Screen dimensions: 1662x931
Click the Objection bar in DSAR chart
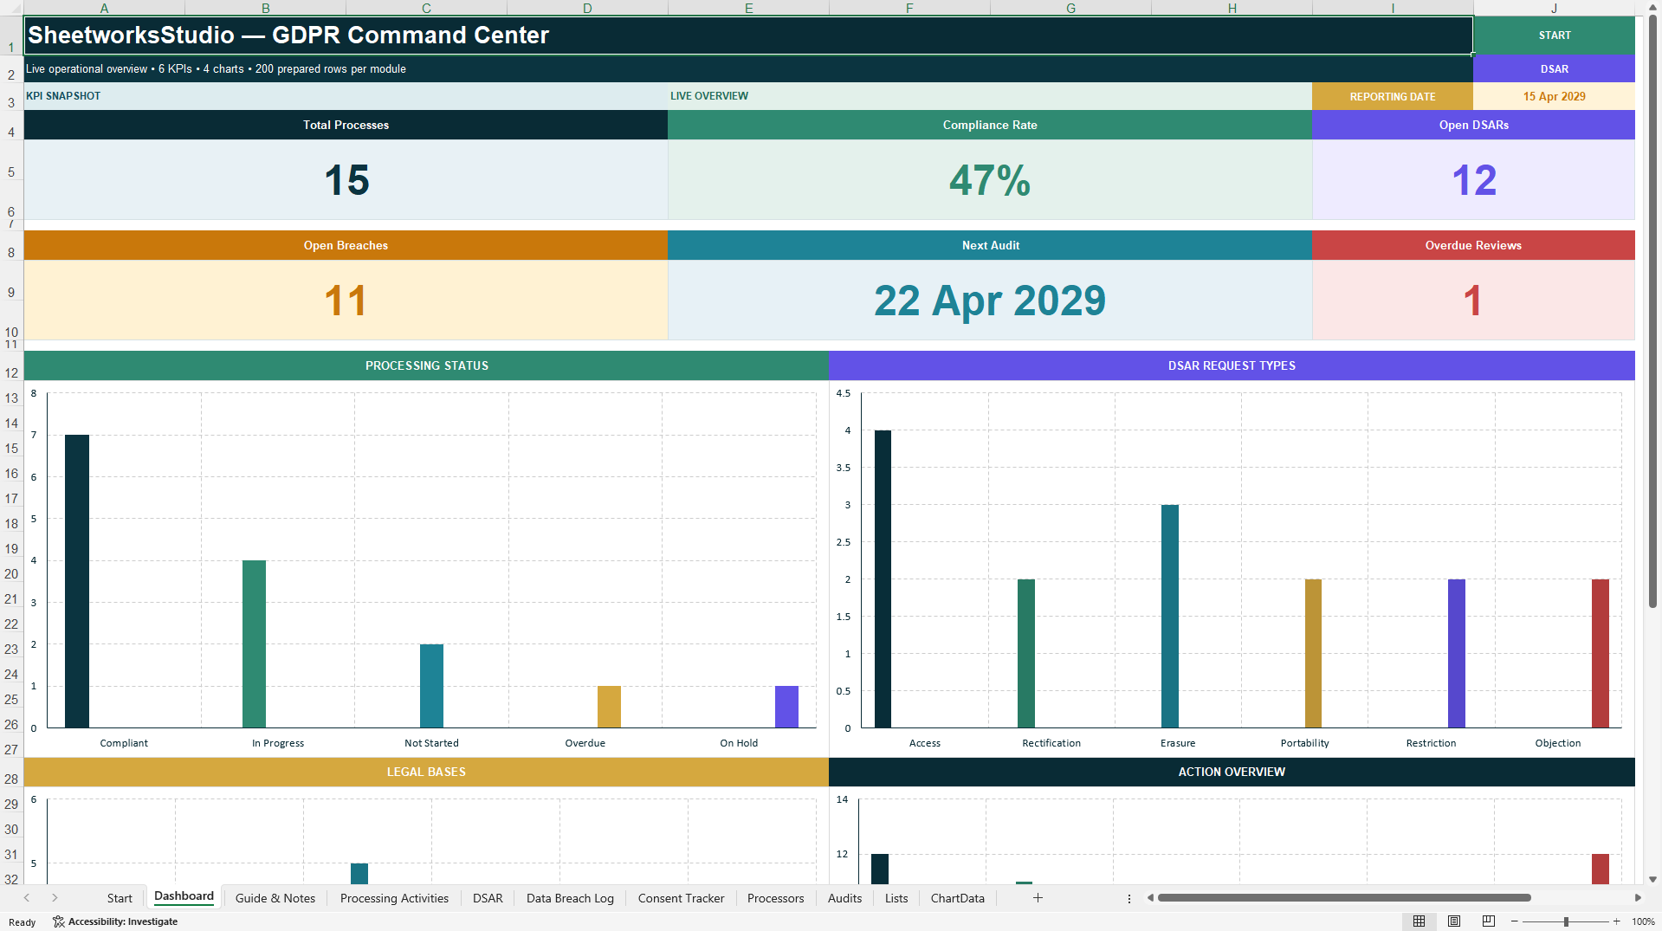tap(1601, 653)
